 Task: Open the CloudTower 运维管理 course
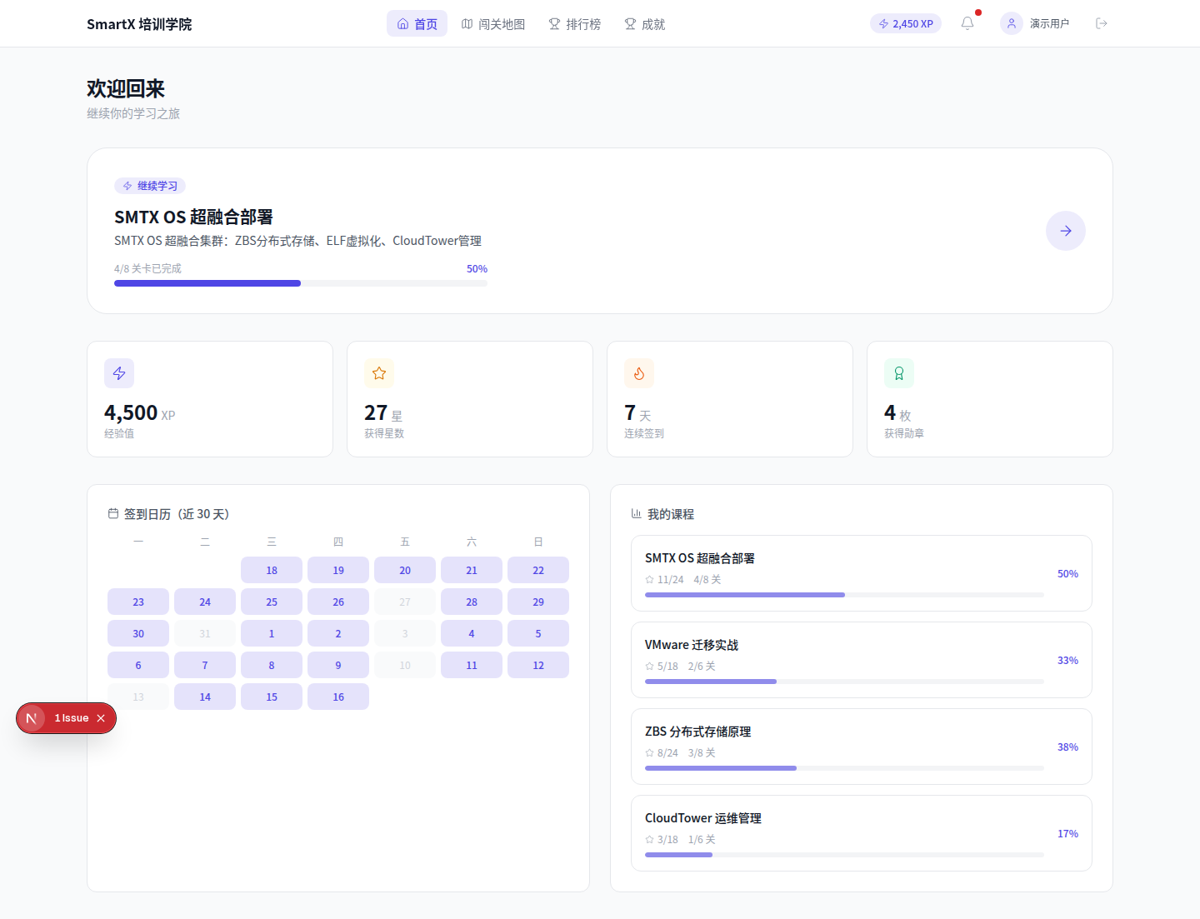tap(861, 832)
